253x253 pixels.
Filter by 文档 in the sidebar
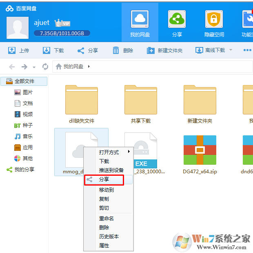[x=24, y=103]
